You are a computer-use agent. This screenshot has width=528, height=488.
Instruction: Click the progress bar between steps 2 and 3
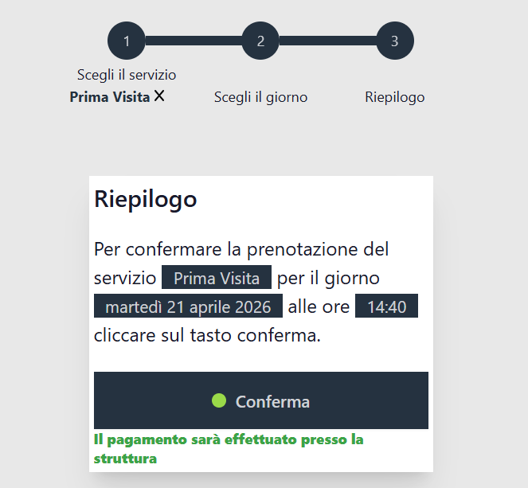point(327,41)
